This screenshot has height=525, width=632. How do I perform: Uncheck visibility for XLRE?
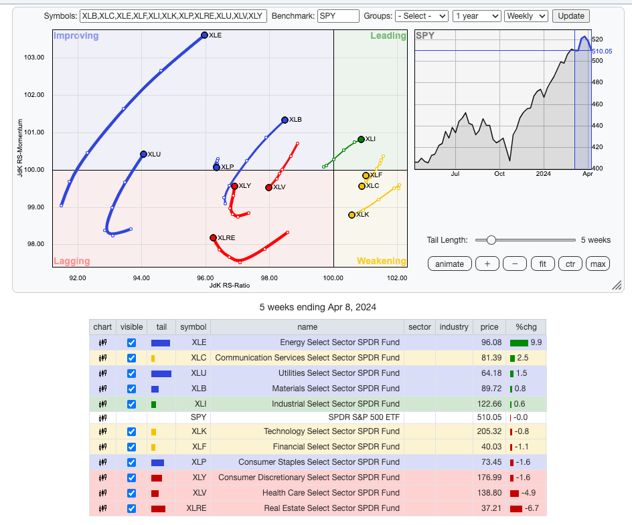pyautogui.click(x=131, y=508)
